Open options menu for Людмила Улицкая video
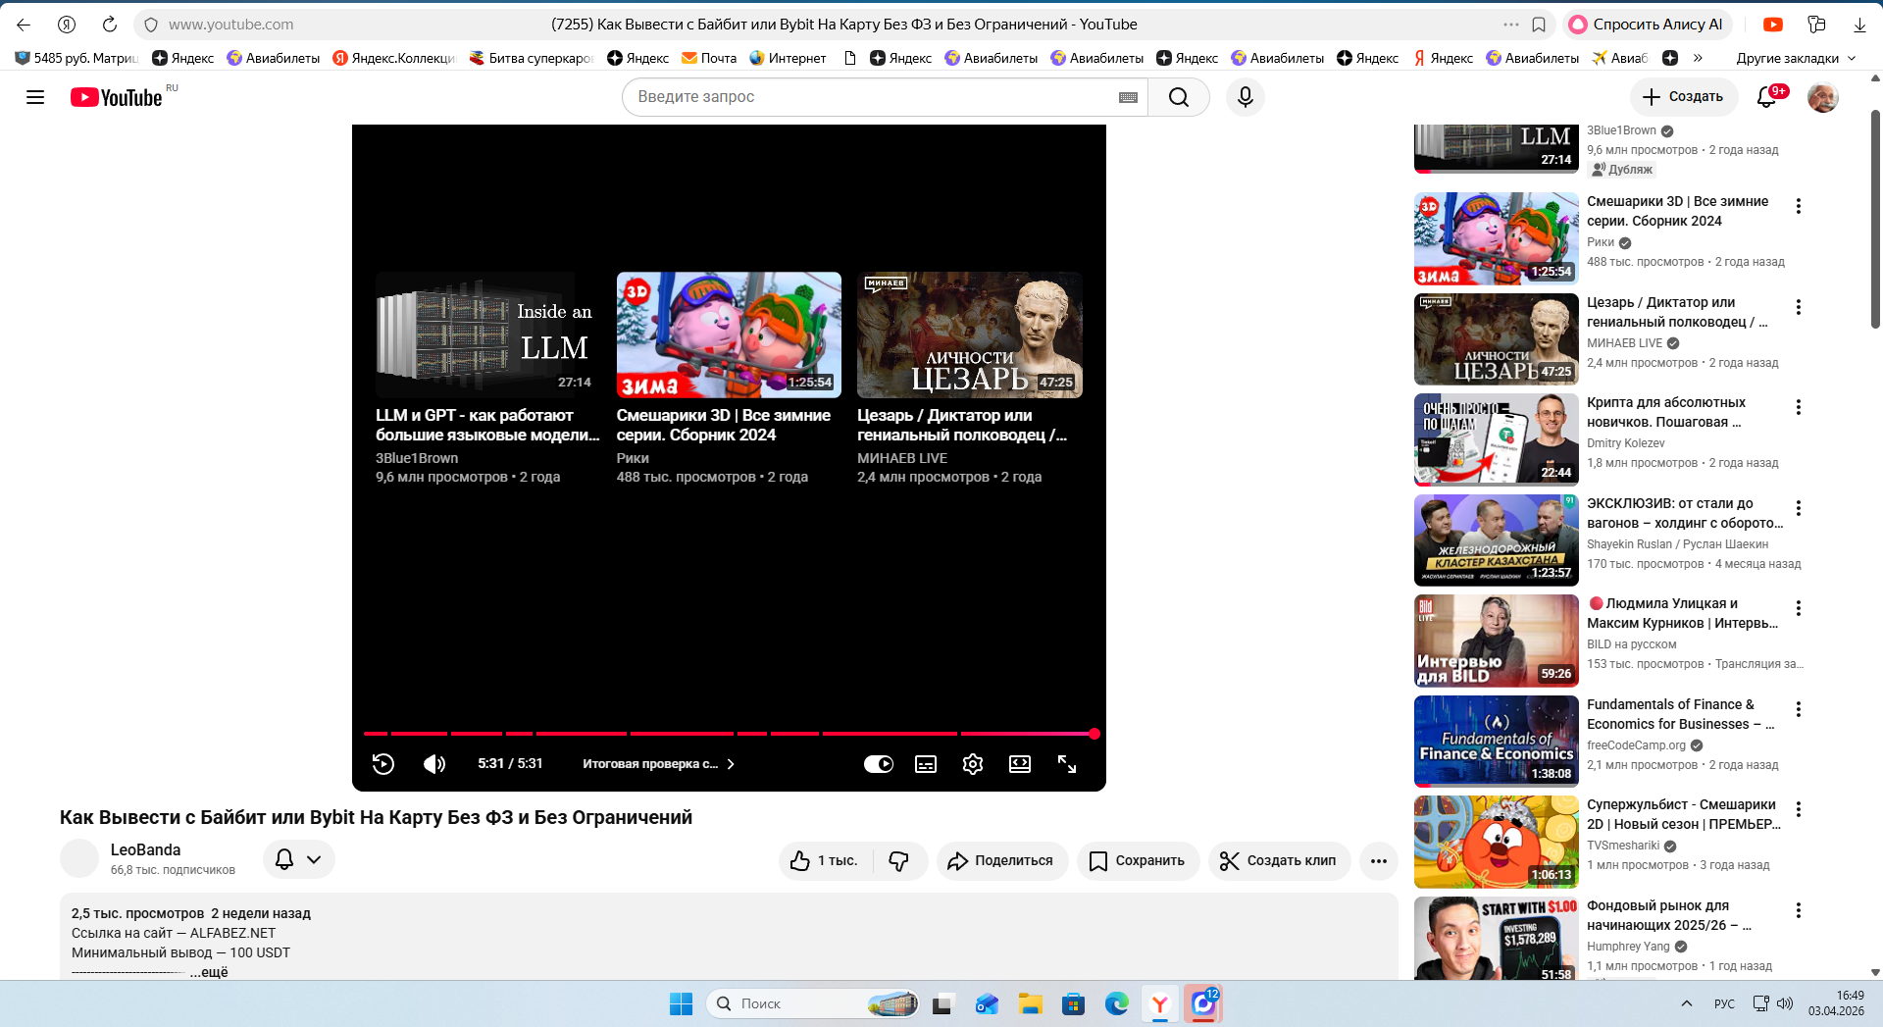 [1799, 608]
